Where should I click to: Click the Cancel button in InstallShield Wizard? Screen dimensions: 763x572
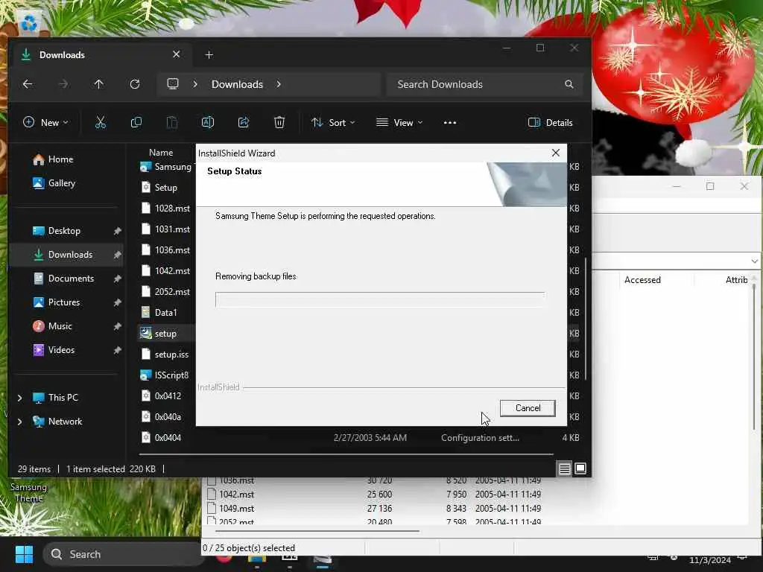coord(528,408)
